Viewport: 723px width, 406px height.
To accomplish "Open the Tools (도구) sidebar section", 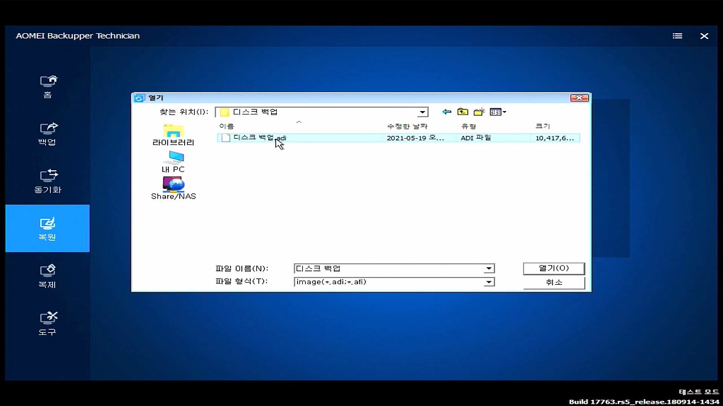I will (47, 324).
